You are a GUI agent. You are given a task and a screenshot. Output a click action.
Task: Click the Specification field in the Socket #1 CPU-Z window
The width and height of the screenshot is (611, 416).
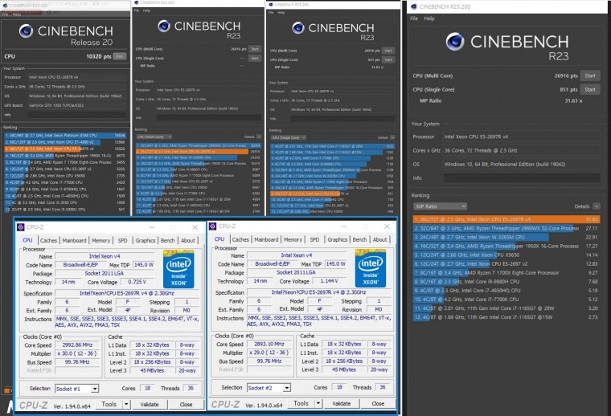[x=127, y=293]
